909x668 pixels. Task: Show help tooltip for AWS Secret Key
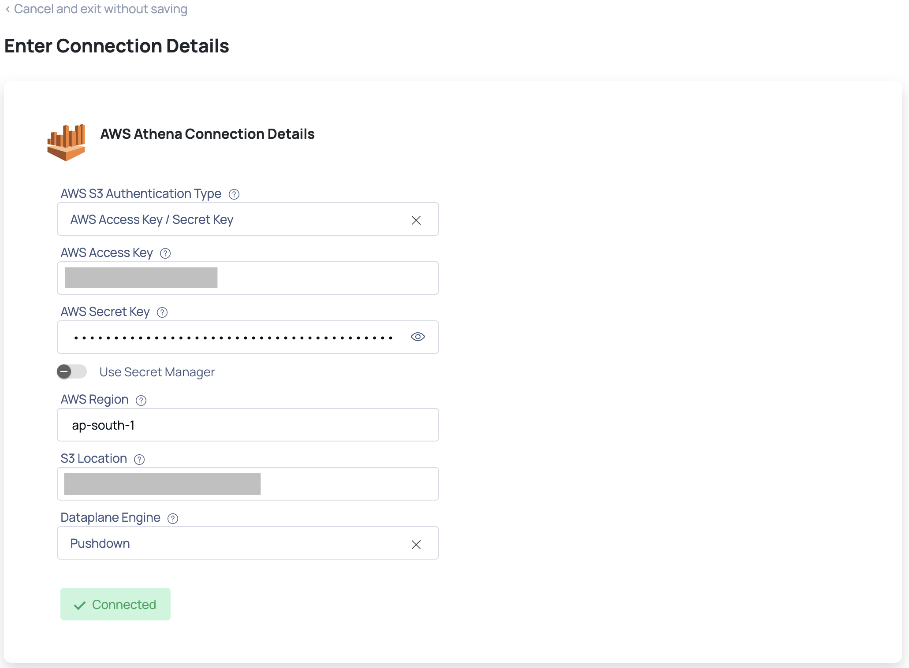click(x=162, y=312)
